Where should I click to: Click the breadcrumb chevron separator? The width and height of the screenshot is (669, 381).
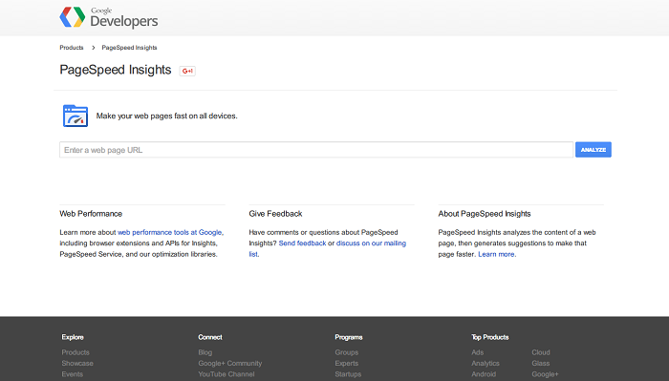93,48
